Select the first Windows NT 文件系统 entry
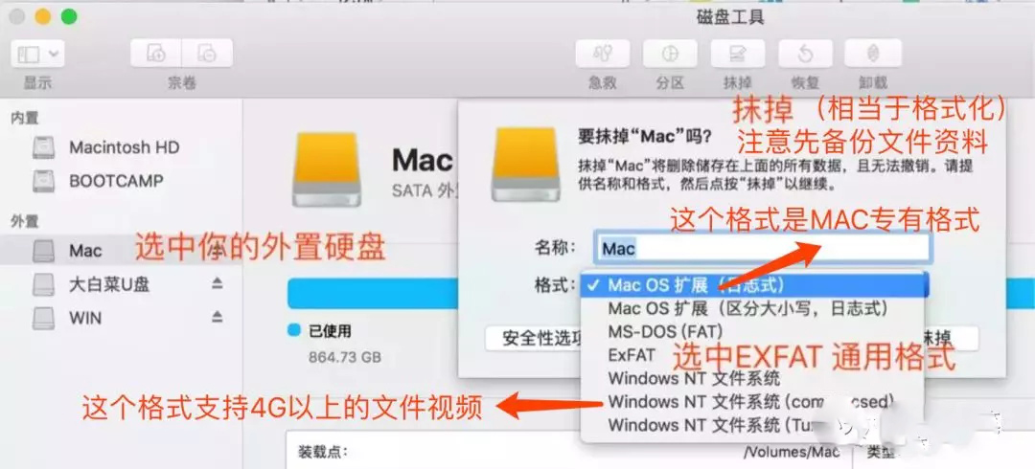Screen dimensions: 1035x469 pyautogui.click(x=694, y=379)
